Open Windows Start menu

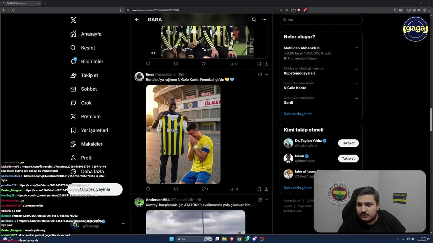pos(172,239)
